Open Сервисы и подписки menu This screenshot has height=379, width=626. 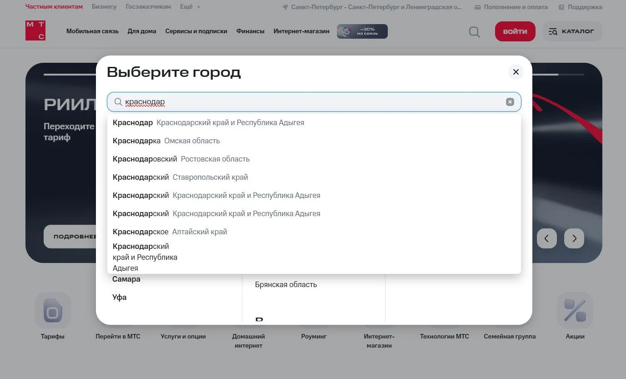pos(196,31)
